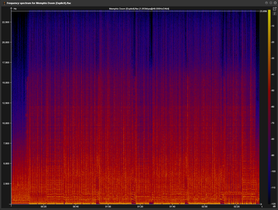Click the 02:20 time axis label
This screenshot has width=278, height=210.
click(x=237, y=207)
